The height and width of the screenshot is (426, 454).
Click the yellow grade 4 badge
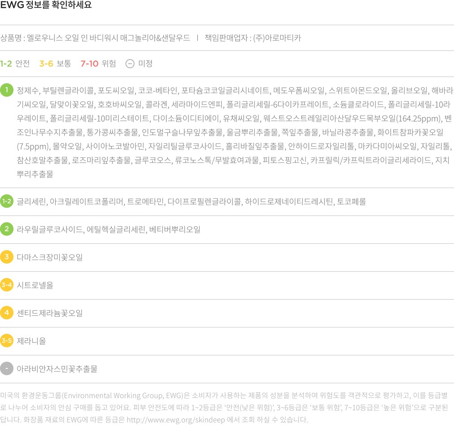(7, 313)
